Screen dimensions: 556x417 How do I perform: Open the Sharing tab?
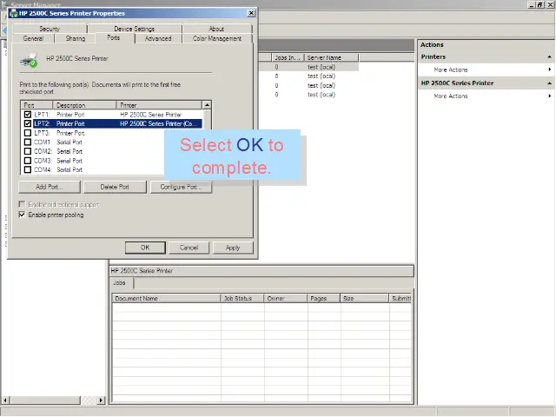click(76, 38)
